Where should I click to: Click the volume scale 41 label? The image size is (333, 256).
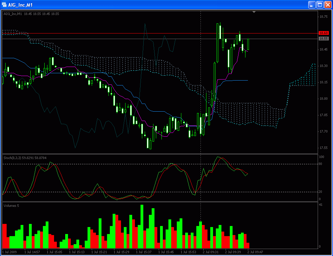coord(320,205)
